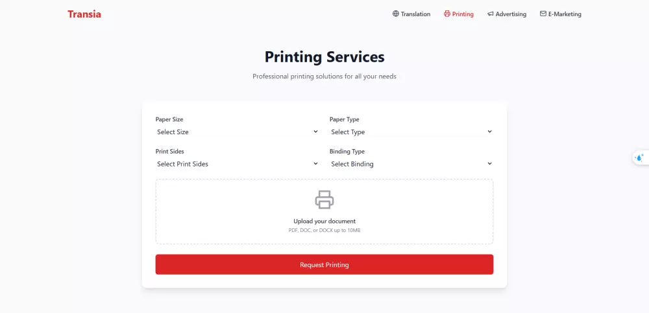Go to the E-Marketing page

pos(561,14)
